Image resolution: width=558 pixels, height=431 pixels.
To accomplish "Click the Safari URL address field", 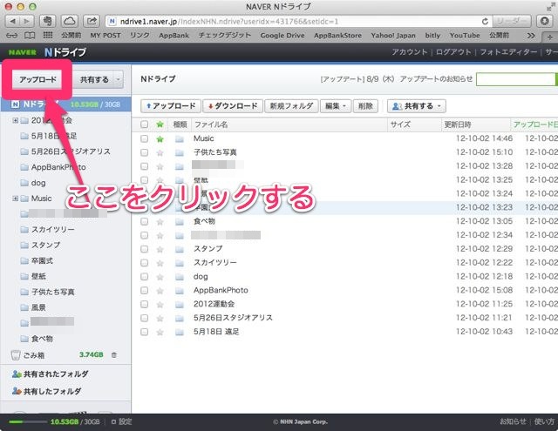I will [x=299, y=21].
